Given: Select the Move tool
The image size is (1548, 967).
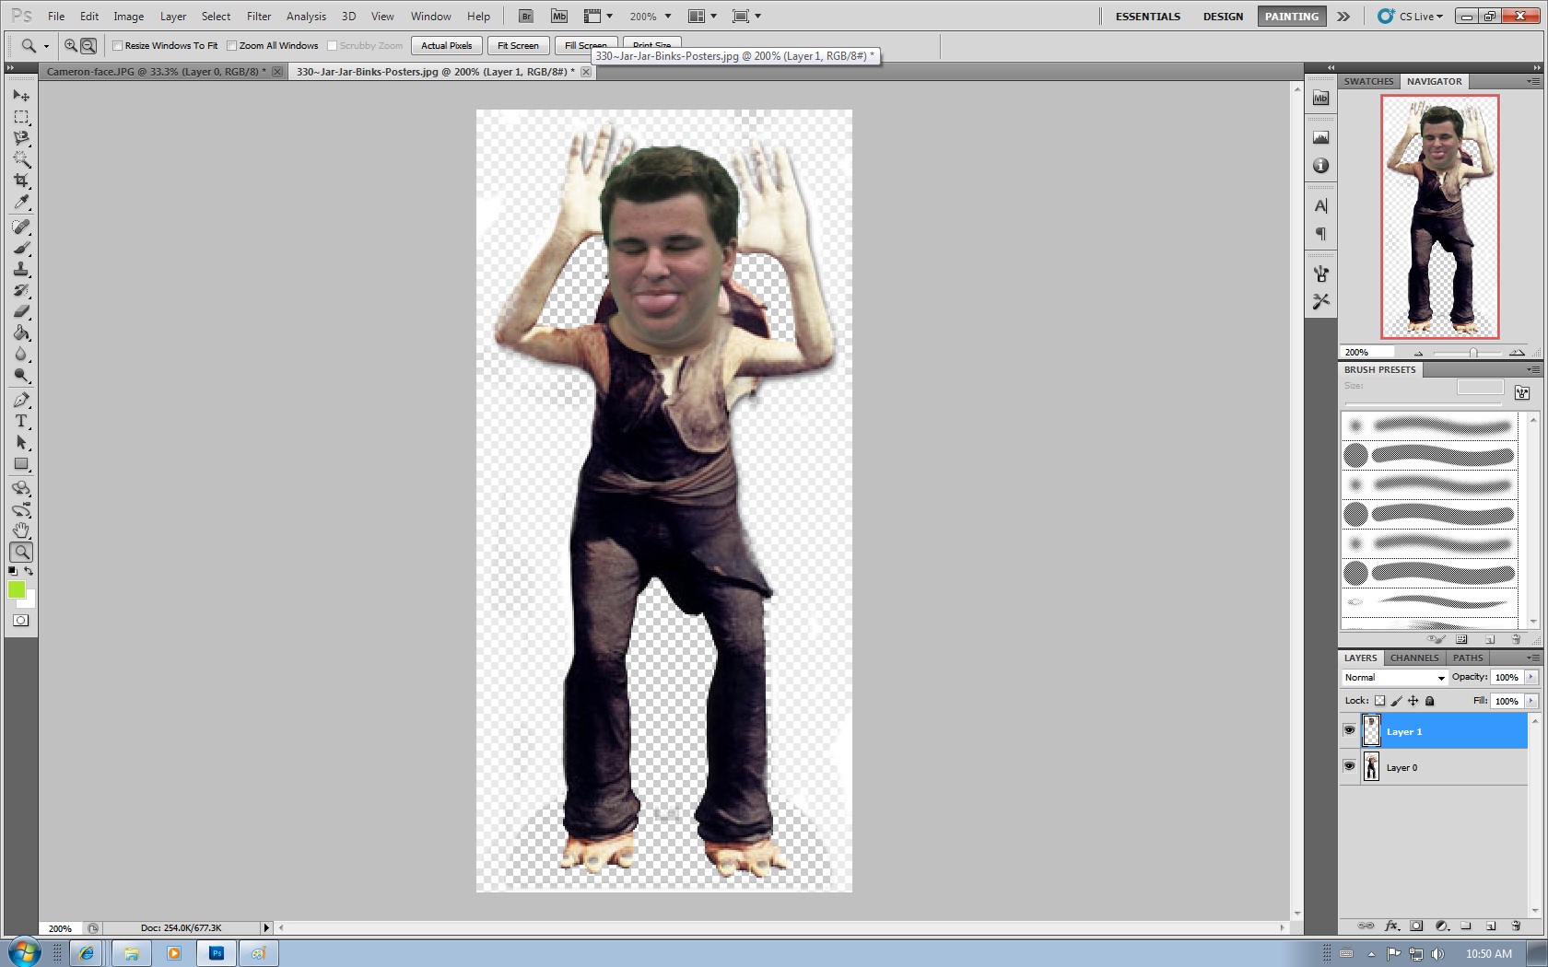Looking at the screenshot, I should click(21, 96).
